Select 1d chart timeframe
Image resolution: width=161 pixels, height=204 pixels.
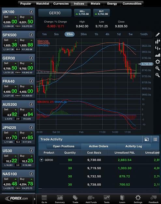point(119,34)
